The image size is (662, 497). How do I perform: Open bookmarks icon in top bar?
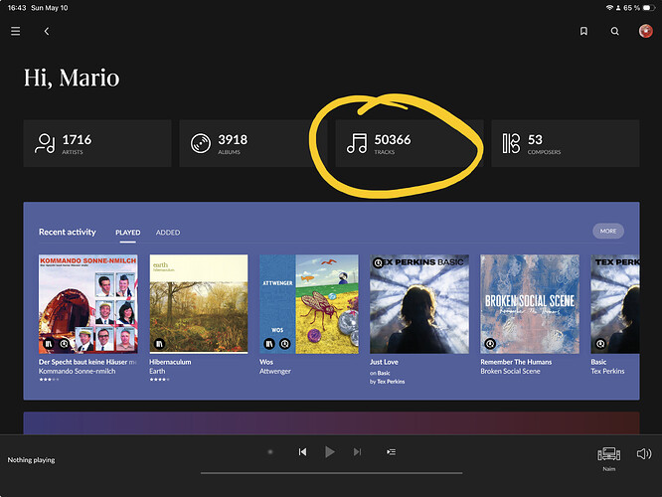[583, 31]
